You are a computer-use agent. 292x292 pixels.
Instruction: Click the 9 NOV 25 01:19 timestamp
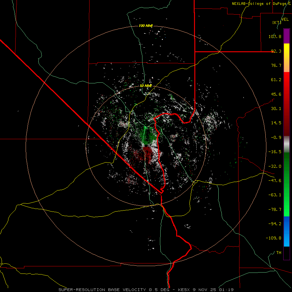coord(213,290)
